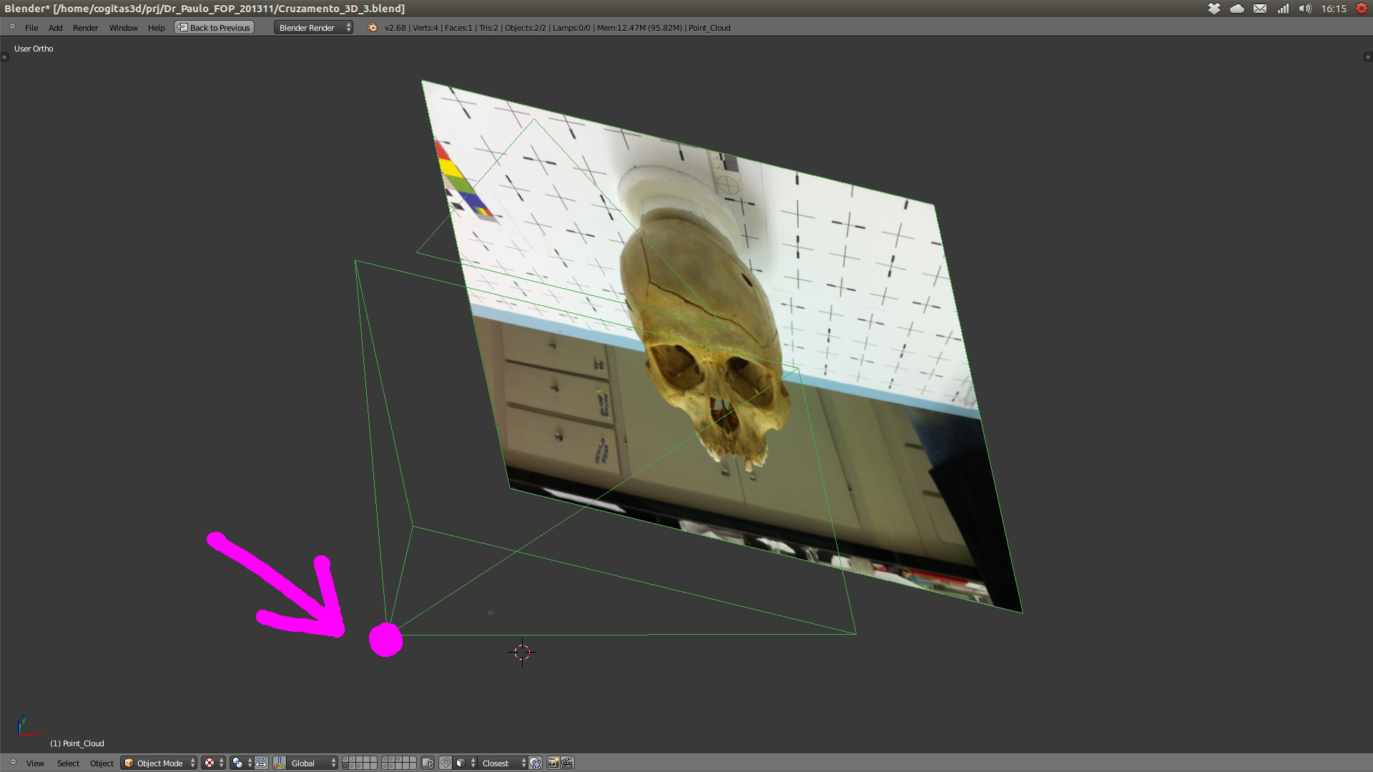1373x772 pixels.
Task: Expand the Object Mode dropdown
Action: pyautogui.click(x=159, y=763)
